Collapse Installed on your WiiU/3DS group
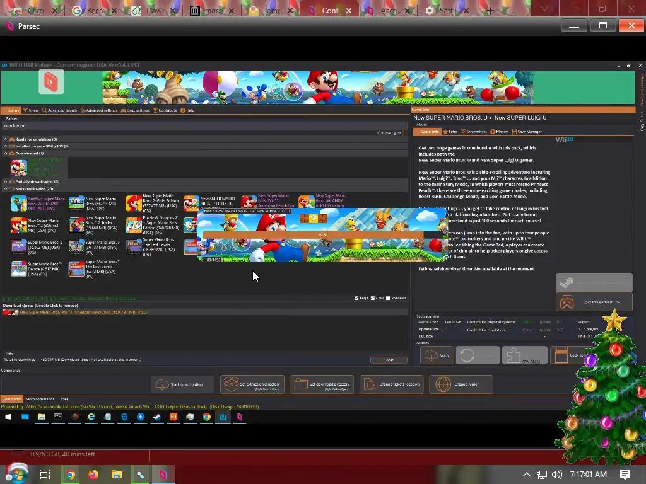 point(6,146)
